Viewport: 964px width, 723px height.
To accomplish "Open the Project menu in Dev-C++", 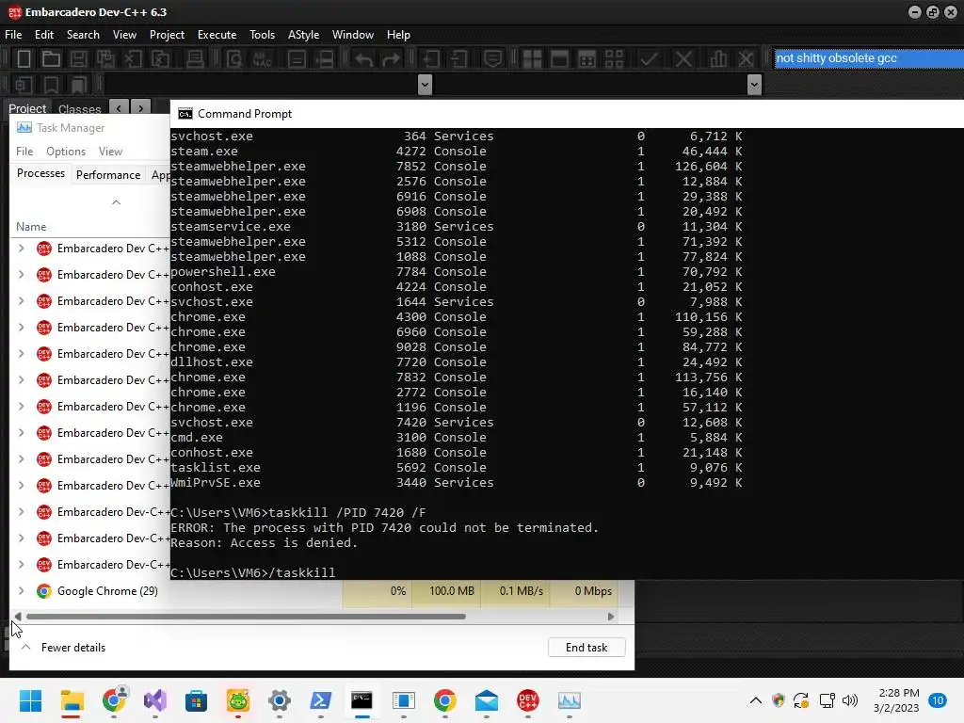I will click(x=167, y=35).
